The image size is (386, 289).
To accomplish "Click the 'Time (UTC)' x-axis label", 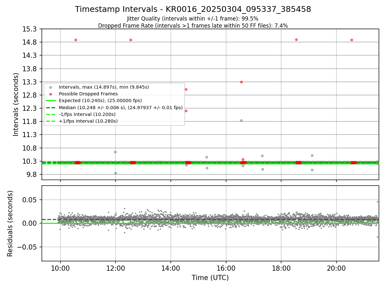I will click(x=210, y=278).
